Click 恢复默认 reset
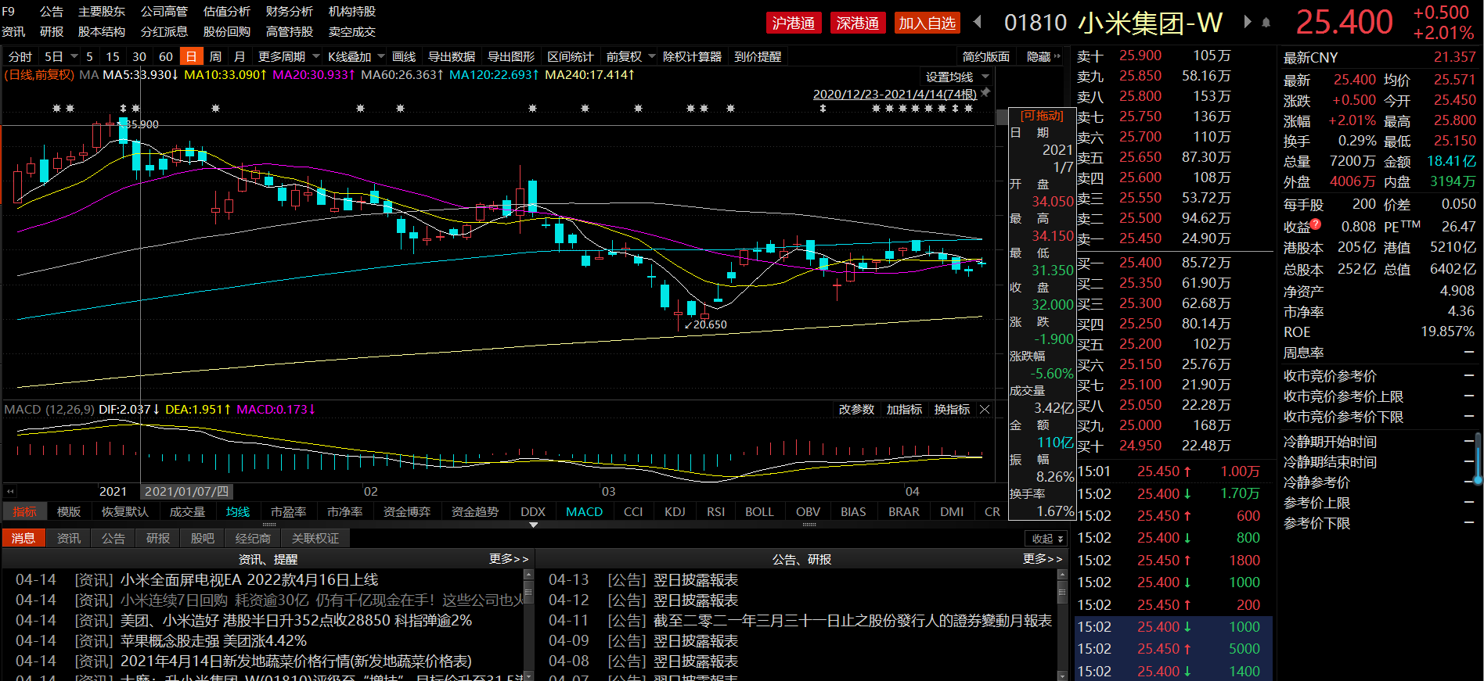1484x681 pixels. click(x=125, y=511)
